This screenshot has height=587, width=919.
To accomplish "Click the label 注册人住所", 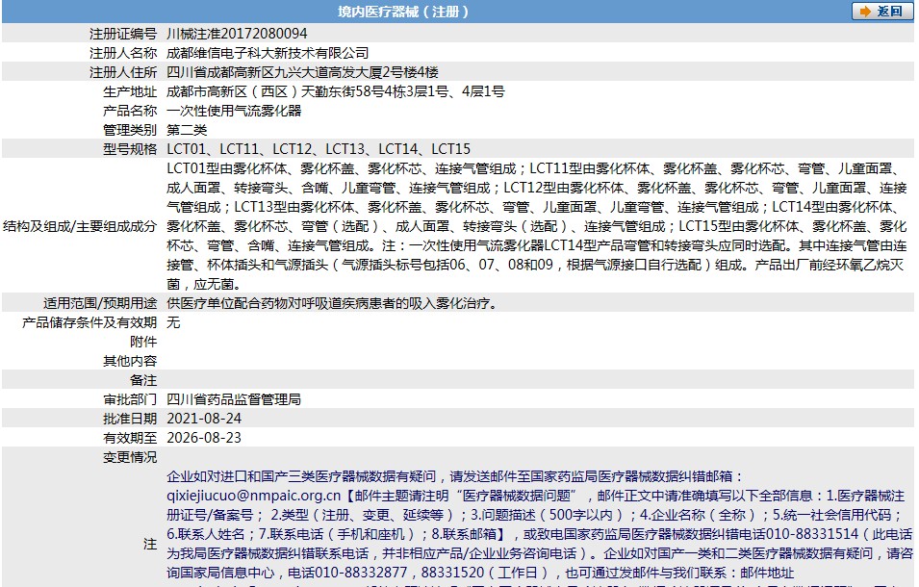I will point(123,72).
